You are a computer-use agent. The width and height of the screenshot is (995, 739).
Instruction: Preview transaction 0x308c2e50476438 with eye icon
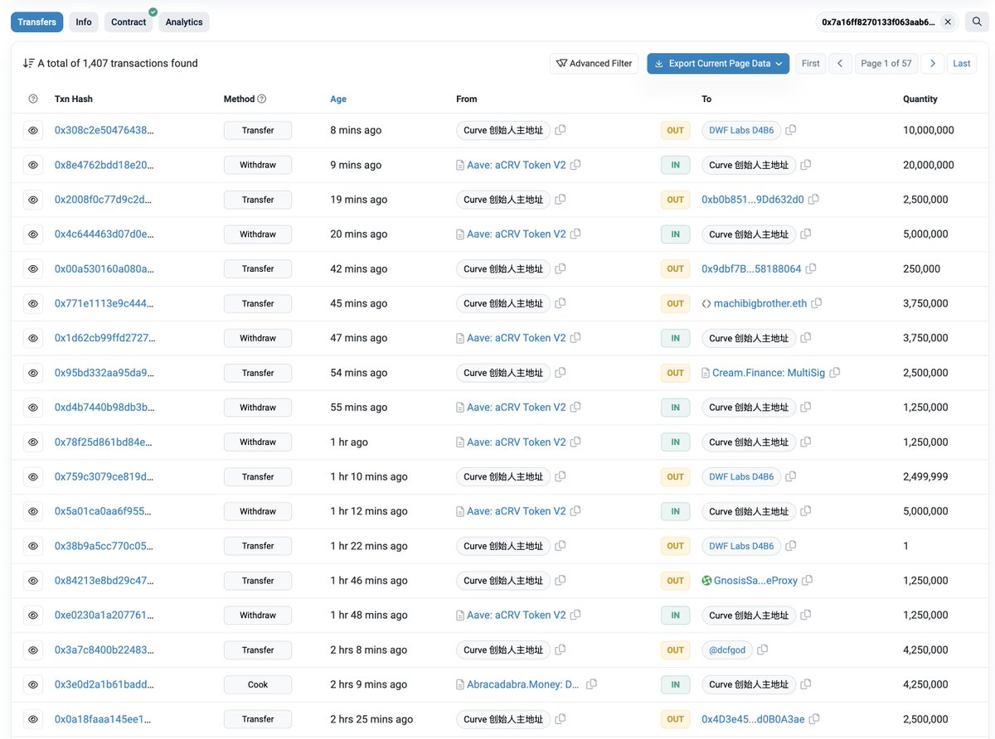33,130
